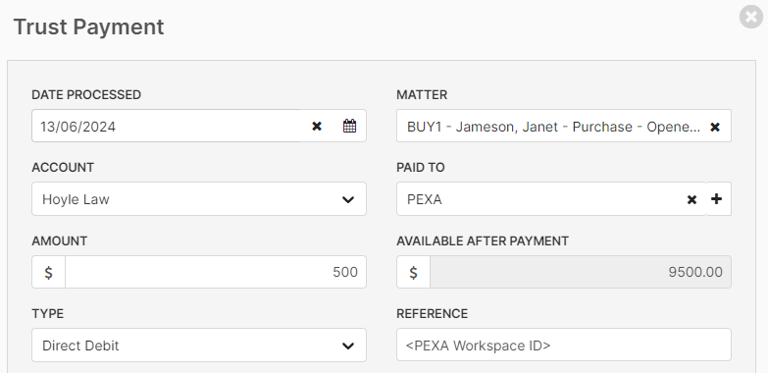Click the Reference PEXA Workspace ID field

pos(564,345)
